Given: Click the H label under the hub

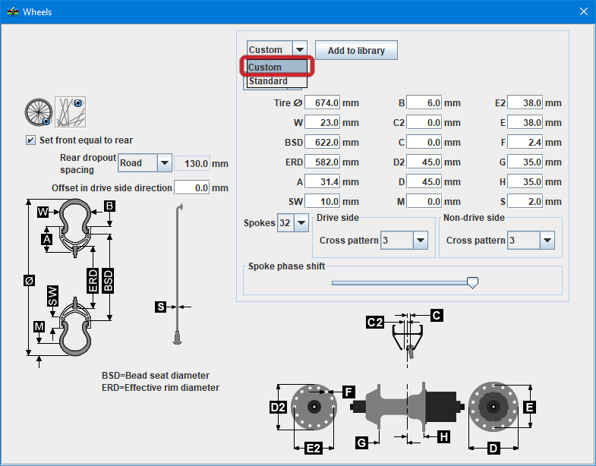Looking at the screenshot, I should coord(443,437).
